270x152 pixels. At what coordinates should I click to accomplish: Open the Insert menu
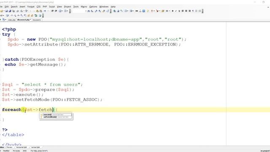22,7
